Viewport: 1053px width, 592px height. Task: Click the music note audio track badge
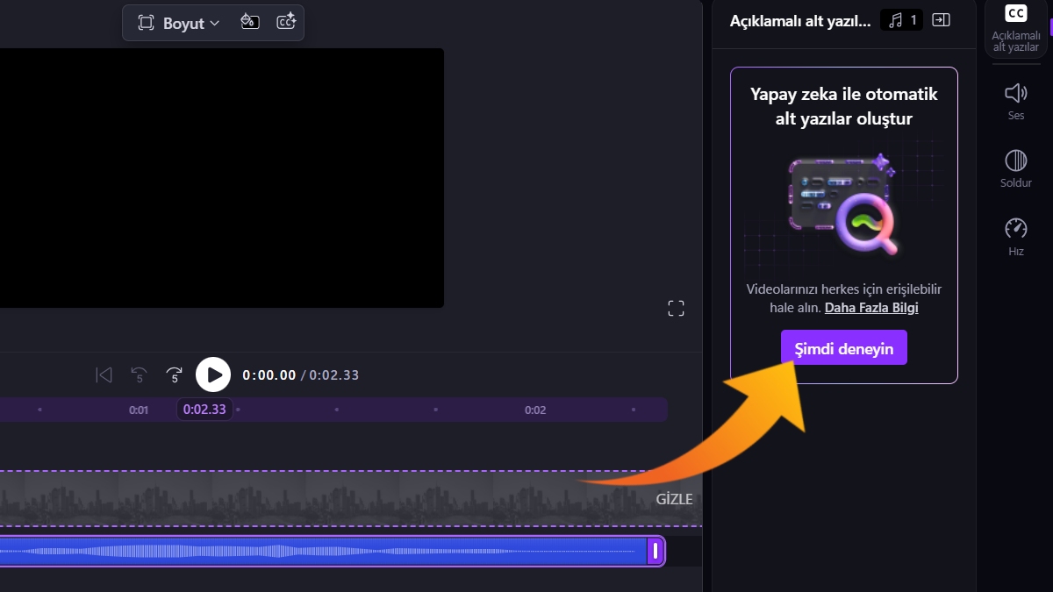tap(902, 20)
